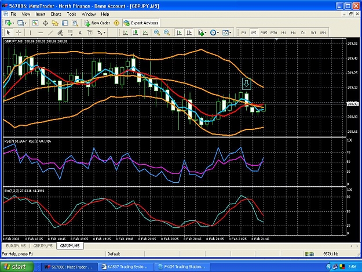Select the MN timeframe
The height and width of the screenshot is (272, 362).
coord(323,33)
